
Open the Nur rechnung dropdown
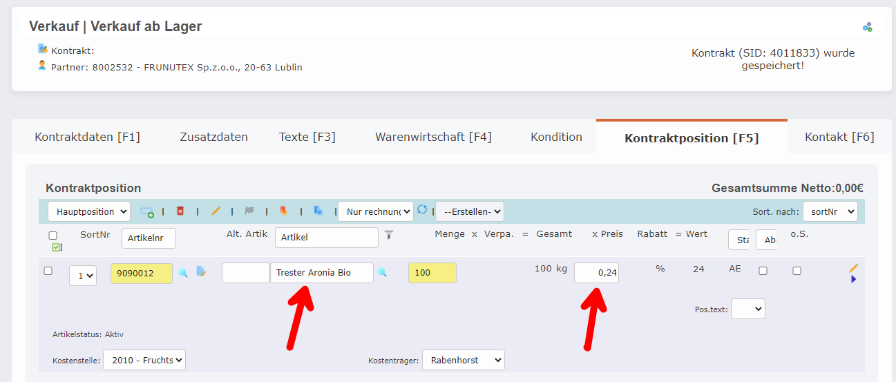[x=376, y=211]
